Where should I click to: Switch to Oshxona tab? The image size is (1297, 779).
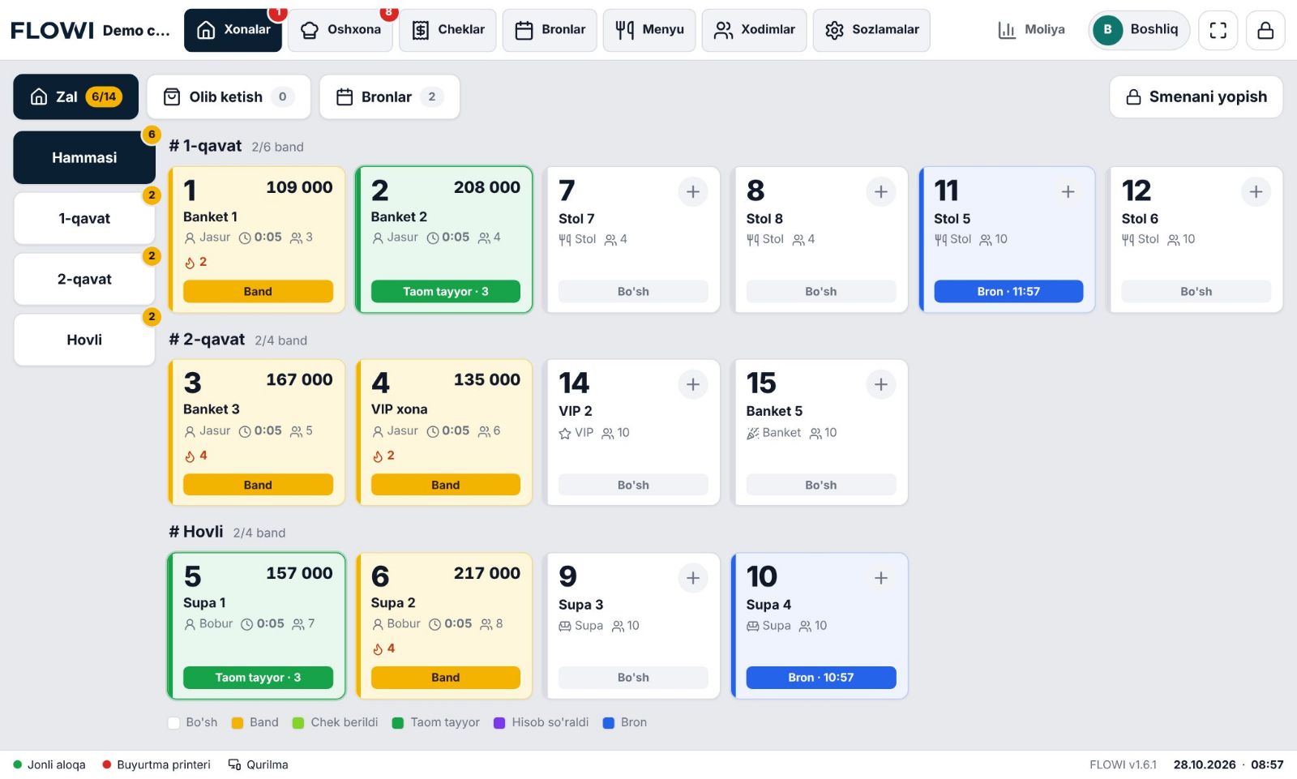[x=340, y=30]
